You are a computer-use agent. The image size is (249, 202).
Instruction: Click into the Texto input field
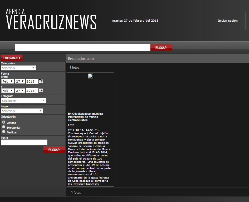[24, 142]
